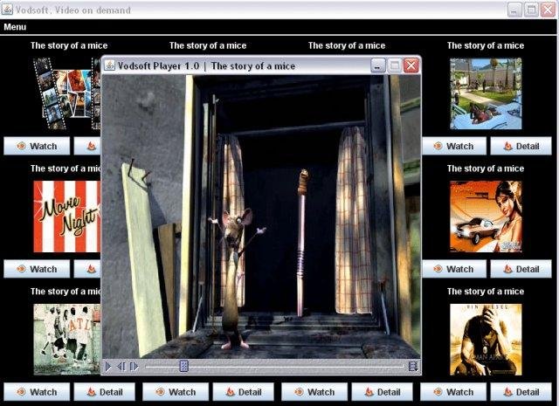Click the partly hidden Detail button beside Movie Night Watch
The height and width of the screenshot is (406, 559).
[87, 269]
